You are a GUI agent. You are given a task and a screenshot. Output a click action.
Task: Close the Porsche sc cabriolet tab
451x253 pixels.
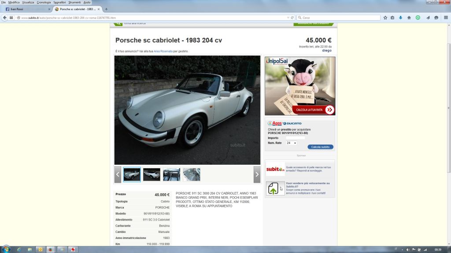click(x=98, y=9)
